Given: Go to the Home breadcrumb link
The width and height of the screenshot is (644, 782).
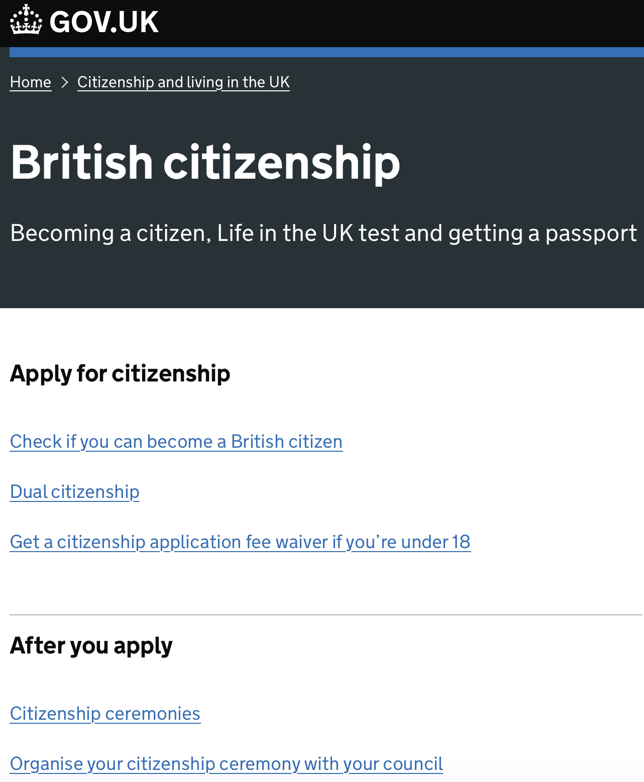Looking at the screenshot, I should (31, 82).
